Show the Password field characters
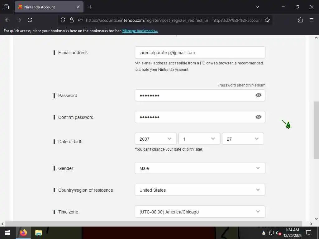 coord(258,95)
